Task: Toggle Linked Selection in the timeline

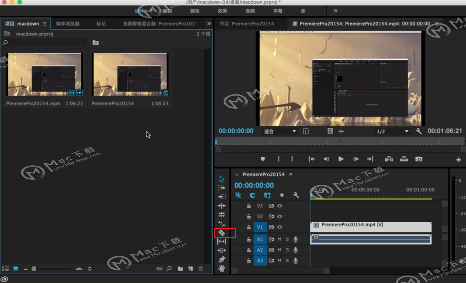Action: tap(267, 195)
